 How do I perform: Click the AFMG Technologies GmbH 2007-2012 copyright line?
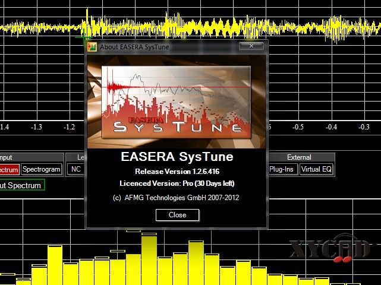click(x=176, y=198)
